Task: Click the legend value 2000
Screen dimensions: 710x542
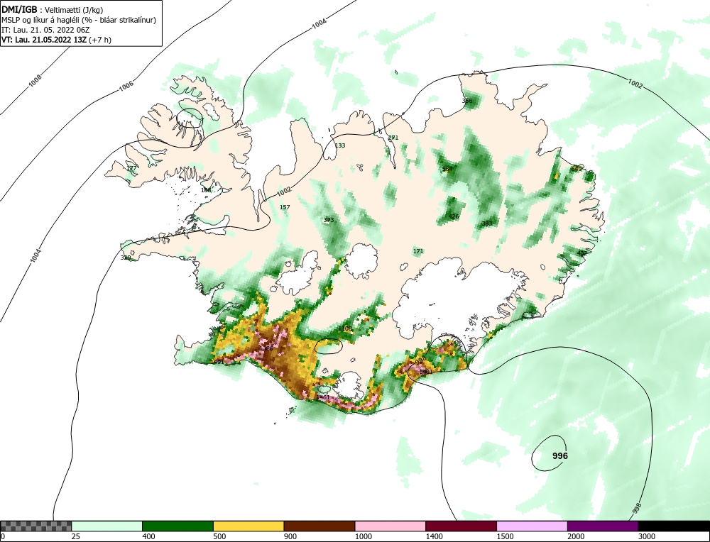Action: point(575,536)
